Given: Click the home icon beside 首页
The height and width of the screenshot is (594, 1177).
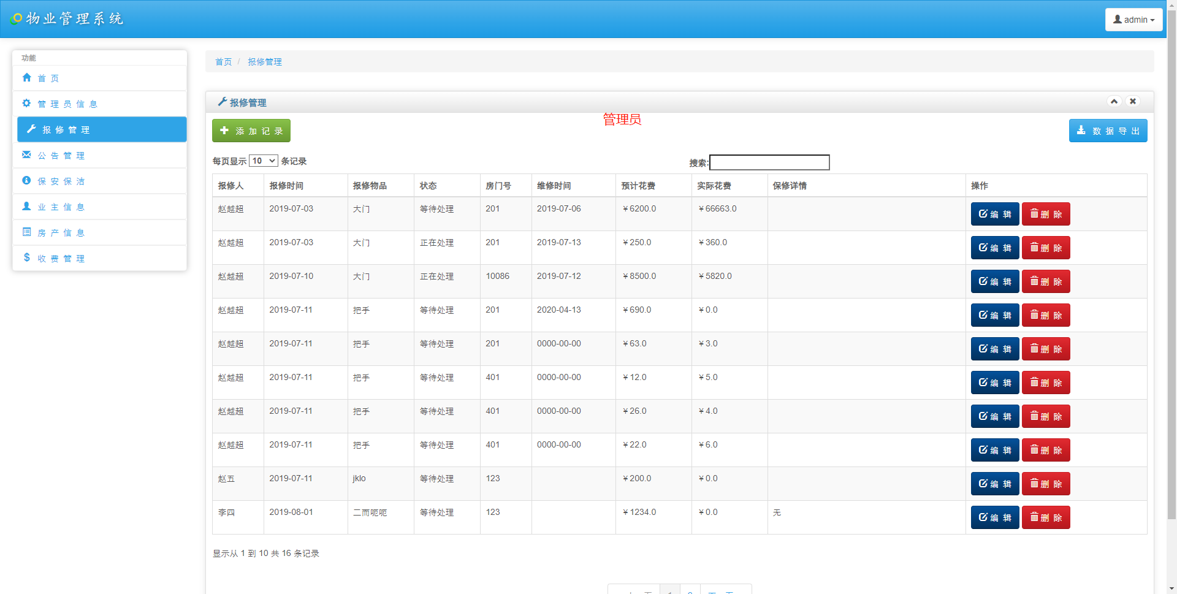Looking at the screenshot, I should (26, 78).
